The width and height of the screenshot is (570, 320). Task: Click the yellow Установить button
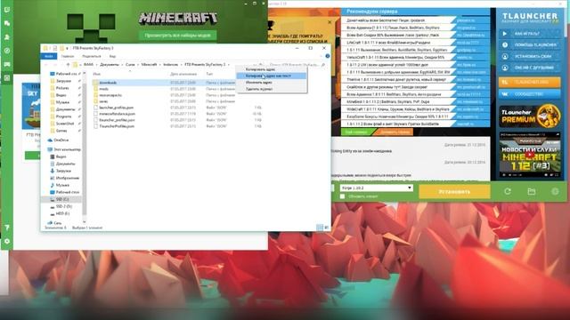point(454,191)
